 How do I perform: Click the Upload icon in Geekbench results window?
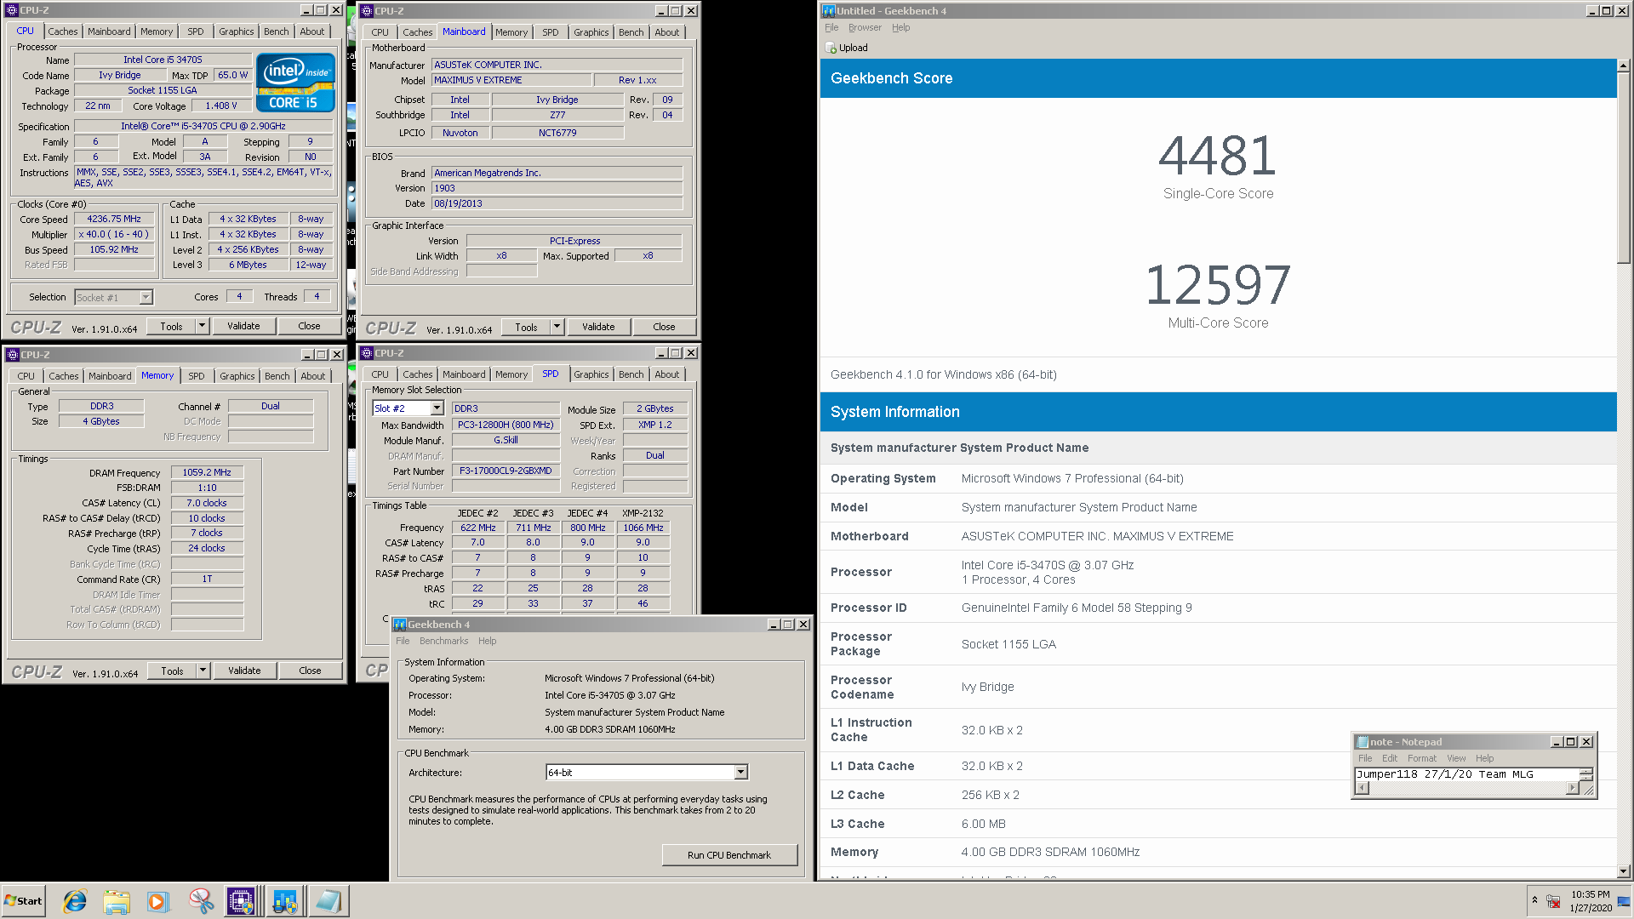coord(831,49)
